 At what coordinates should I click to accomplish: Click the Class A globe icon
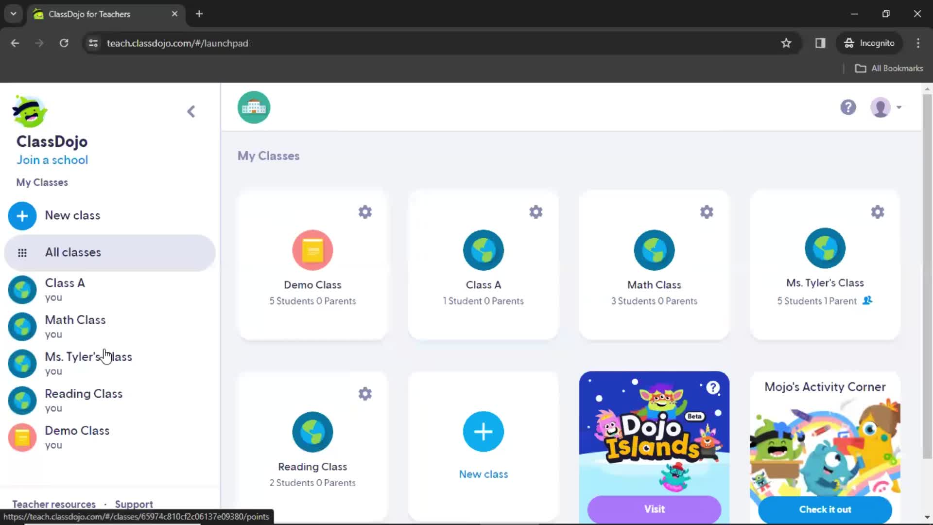[483, 249]
